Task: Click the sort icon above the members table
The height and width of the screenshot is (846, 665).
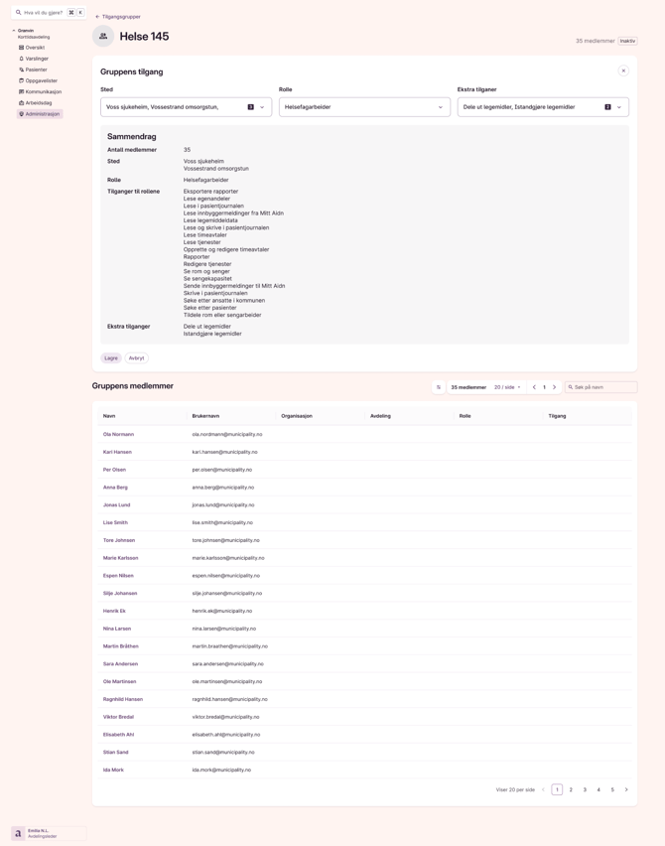Action: click(x=439, y=387)
